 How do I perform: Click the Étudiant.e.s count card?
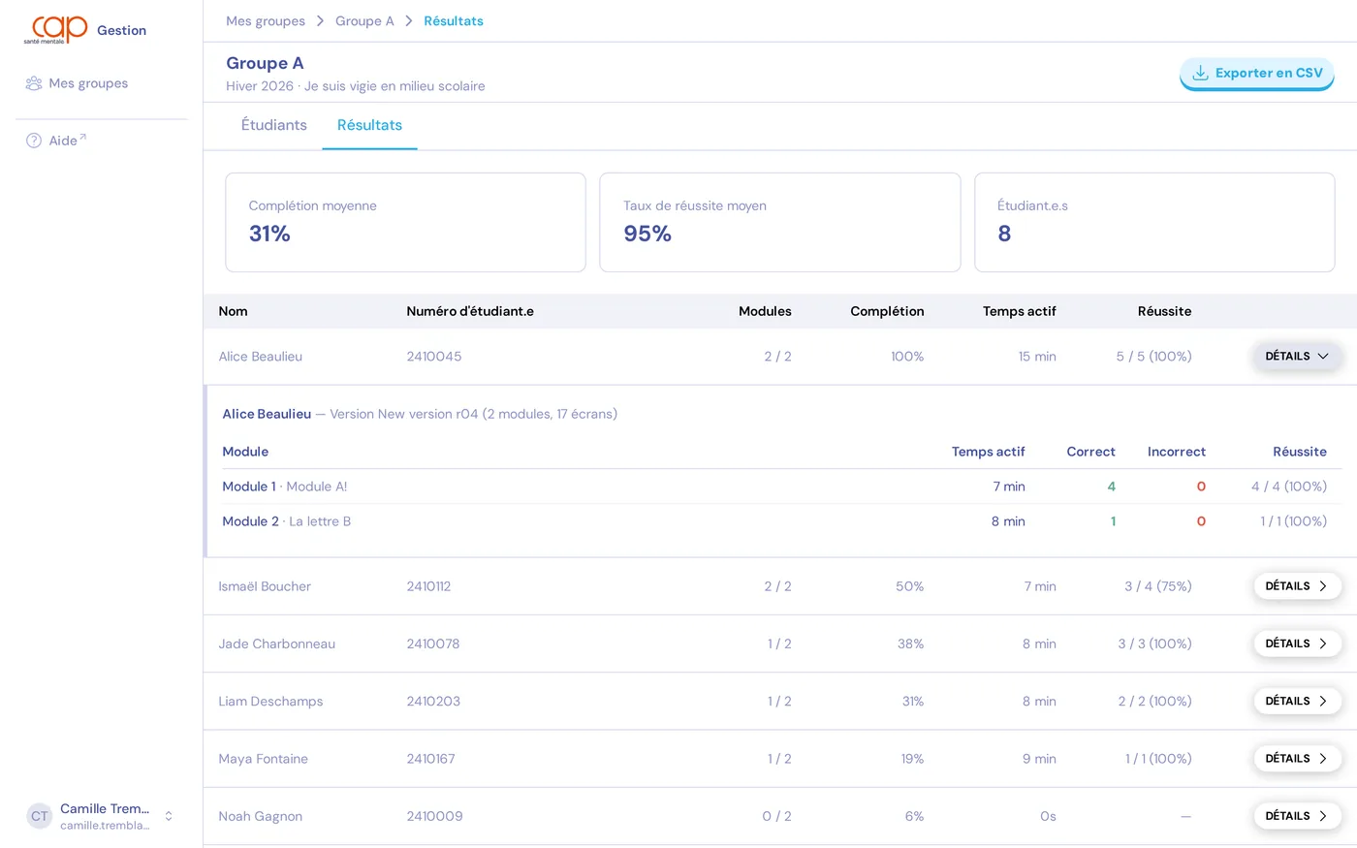click(1154, 222)
